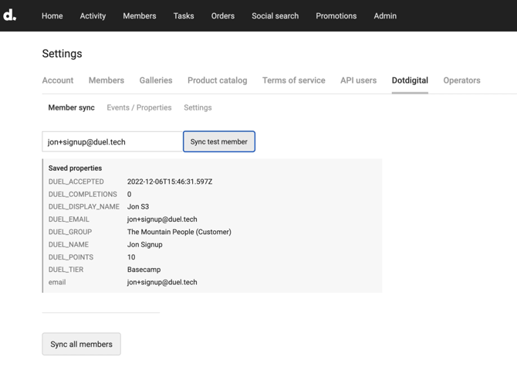Open the Home navigation item

52,15
